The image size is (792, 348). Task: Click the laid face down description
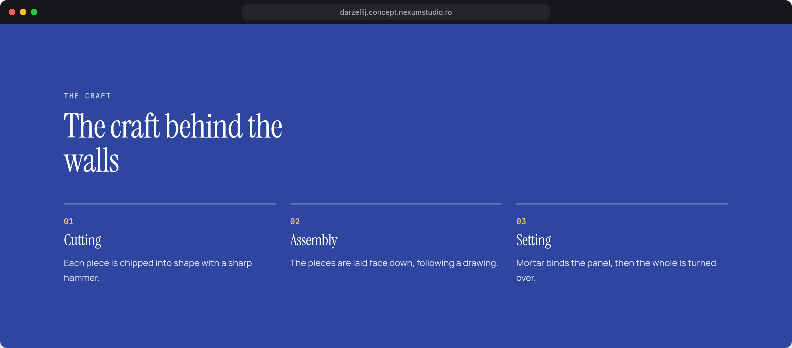(x=394, y=263)
